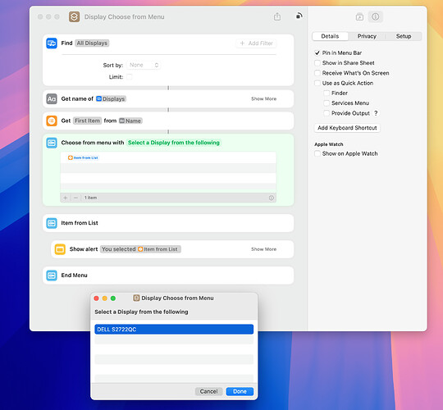443x410 pixels.
Task: Click the plus icon to add menu item
Action: (x=66, y=198)
